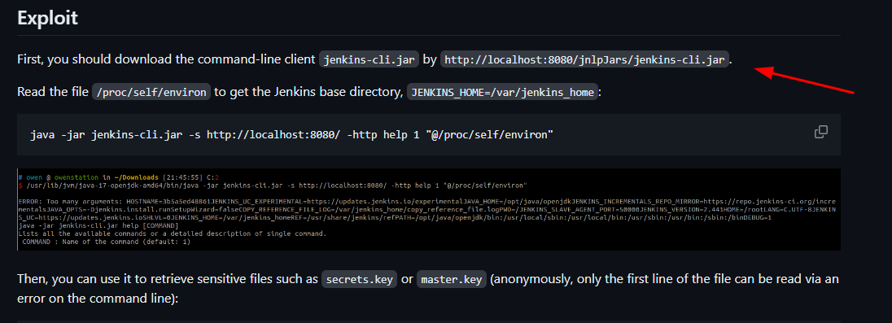The width and height of the screenshot is (892, 323).
Task: Select the inline code jenkins-cli.jar
Action: (x=369, y=59)
